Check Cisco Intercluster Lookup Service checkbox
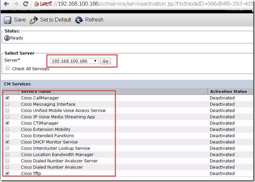 [x=7, y=148]
